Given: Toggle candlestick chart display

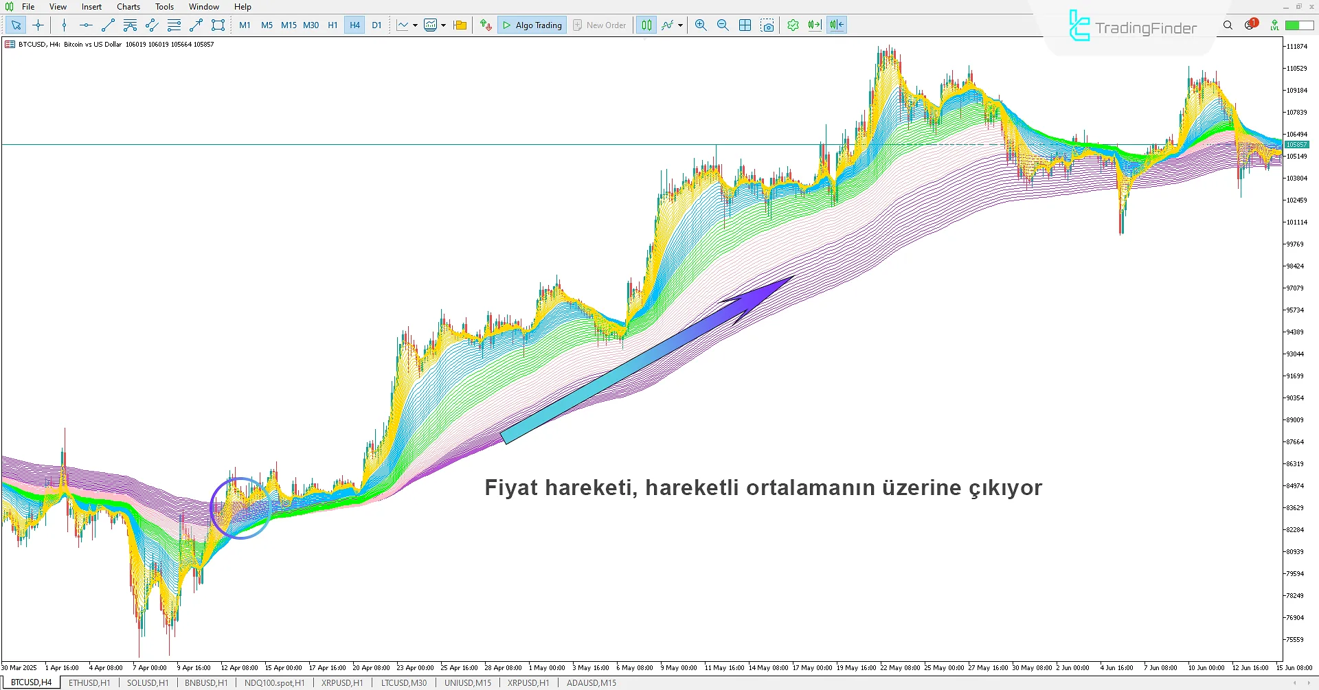Looking at the screenshot, I should pos(646,25).
